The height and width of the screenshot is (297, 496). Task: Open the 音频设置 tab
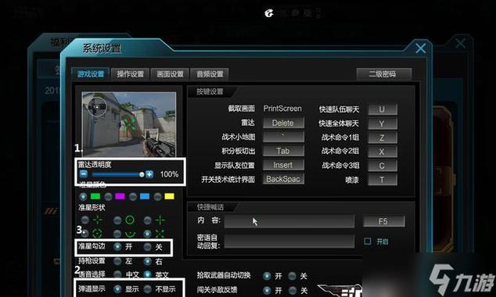pyautogui.click(x=210, y=74)
